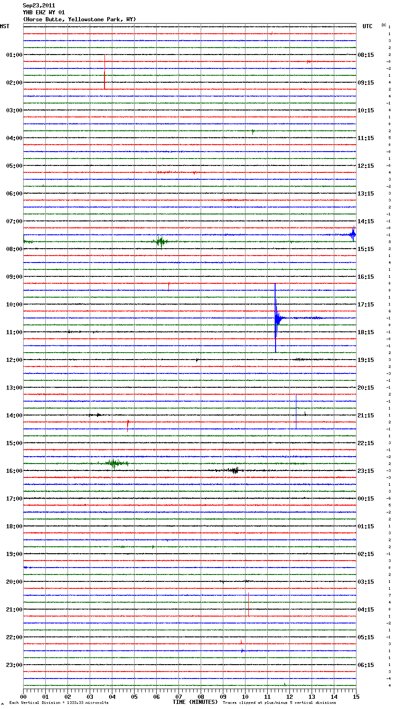Viewport: 393px width, 709px height.
Task: Select the 08:15 UTC time label
Action: [366, 55]
